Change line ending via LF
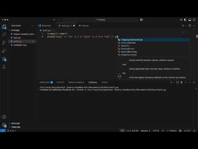The image size is (198, 149). [x=163, y=131]
